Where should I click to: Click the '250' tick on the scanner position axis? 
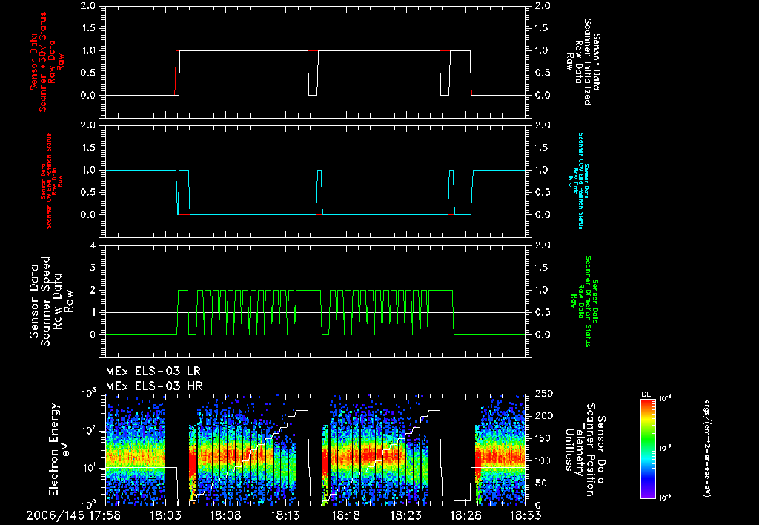tap(545, 394)
